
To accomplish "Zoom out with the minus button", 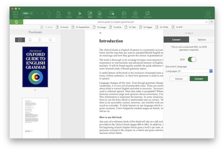I will (x=37, y=13).
